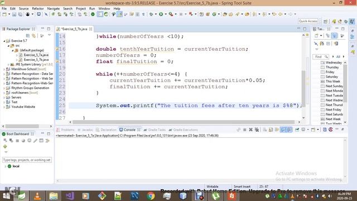357x201 pixels.
Task: Toggle Pin Console in the Console toolbar
Action: coord(297,130)
